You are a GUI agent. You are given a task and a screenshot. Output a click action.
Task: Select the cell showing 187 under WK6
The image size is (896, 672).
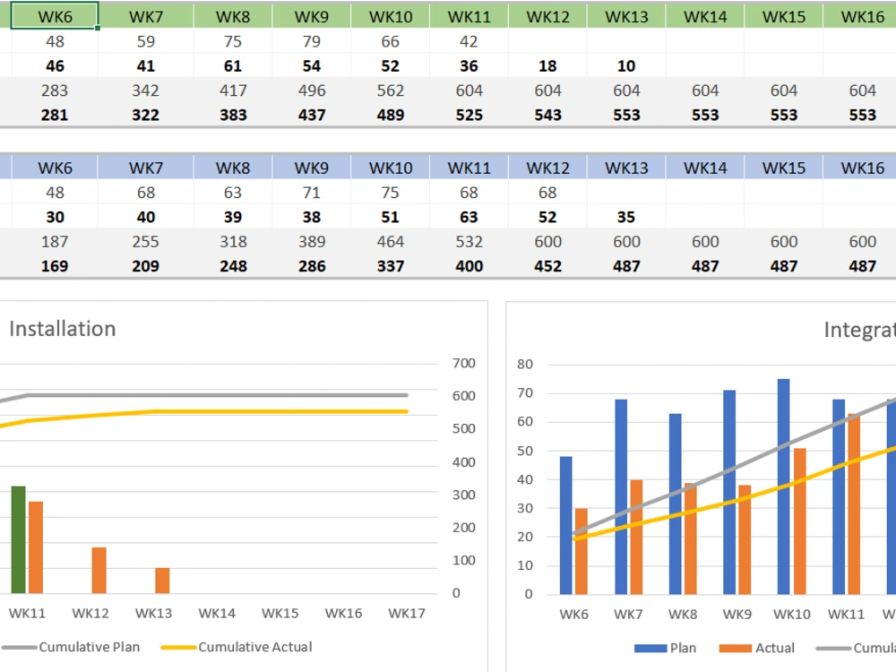52,241
